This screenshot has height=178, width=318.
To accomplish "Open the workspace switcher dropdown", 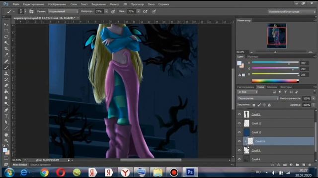I will (x=292, y=12).
